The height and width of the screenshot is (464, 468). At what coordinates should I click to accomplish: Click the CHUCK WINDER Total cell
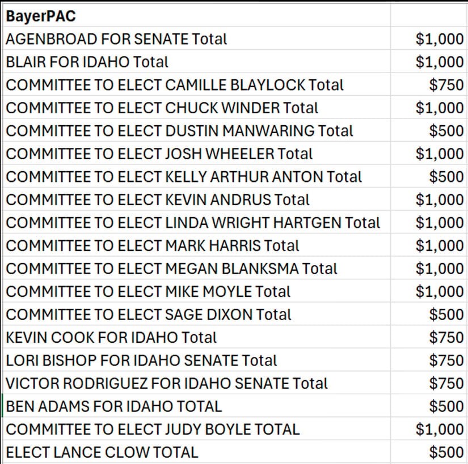tap(162, 108)
